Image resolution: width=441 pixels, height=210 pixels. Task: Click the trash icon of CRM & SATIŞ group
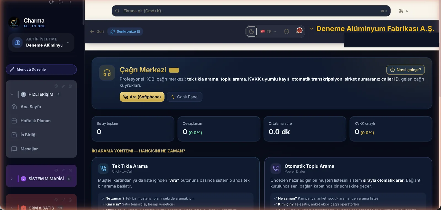70,200
